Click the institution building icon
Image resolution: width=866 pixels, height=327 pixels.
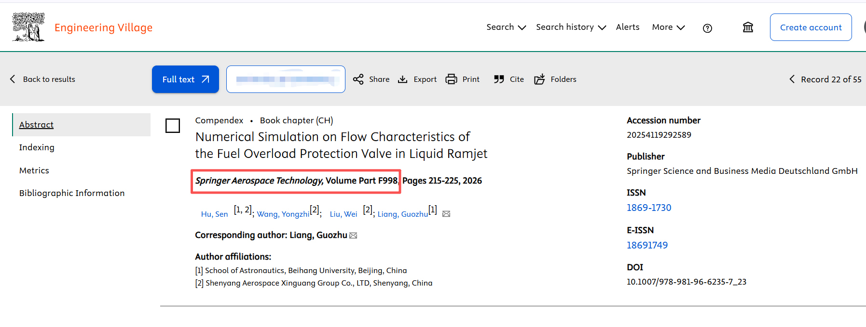[748, 27]
